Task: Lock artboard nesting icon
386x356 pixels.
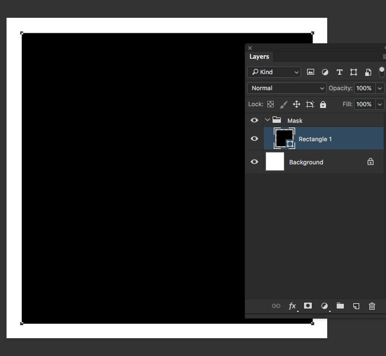Action: tap(309, 104)
